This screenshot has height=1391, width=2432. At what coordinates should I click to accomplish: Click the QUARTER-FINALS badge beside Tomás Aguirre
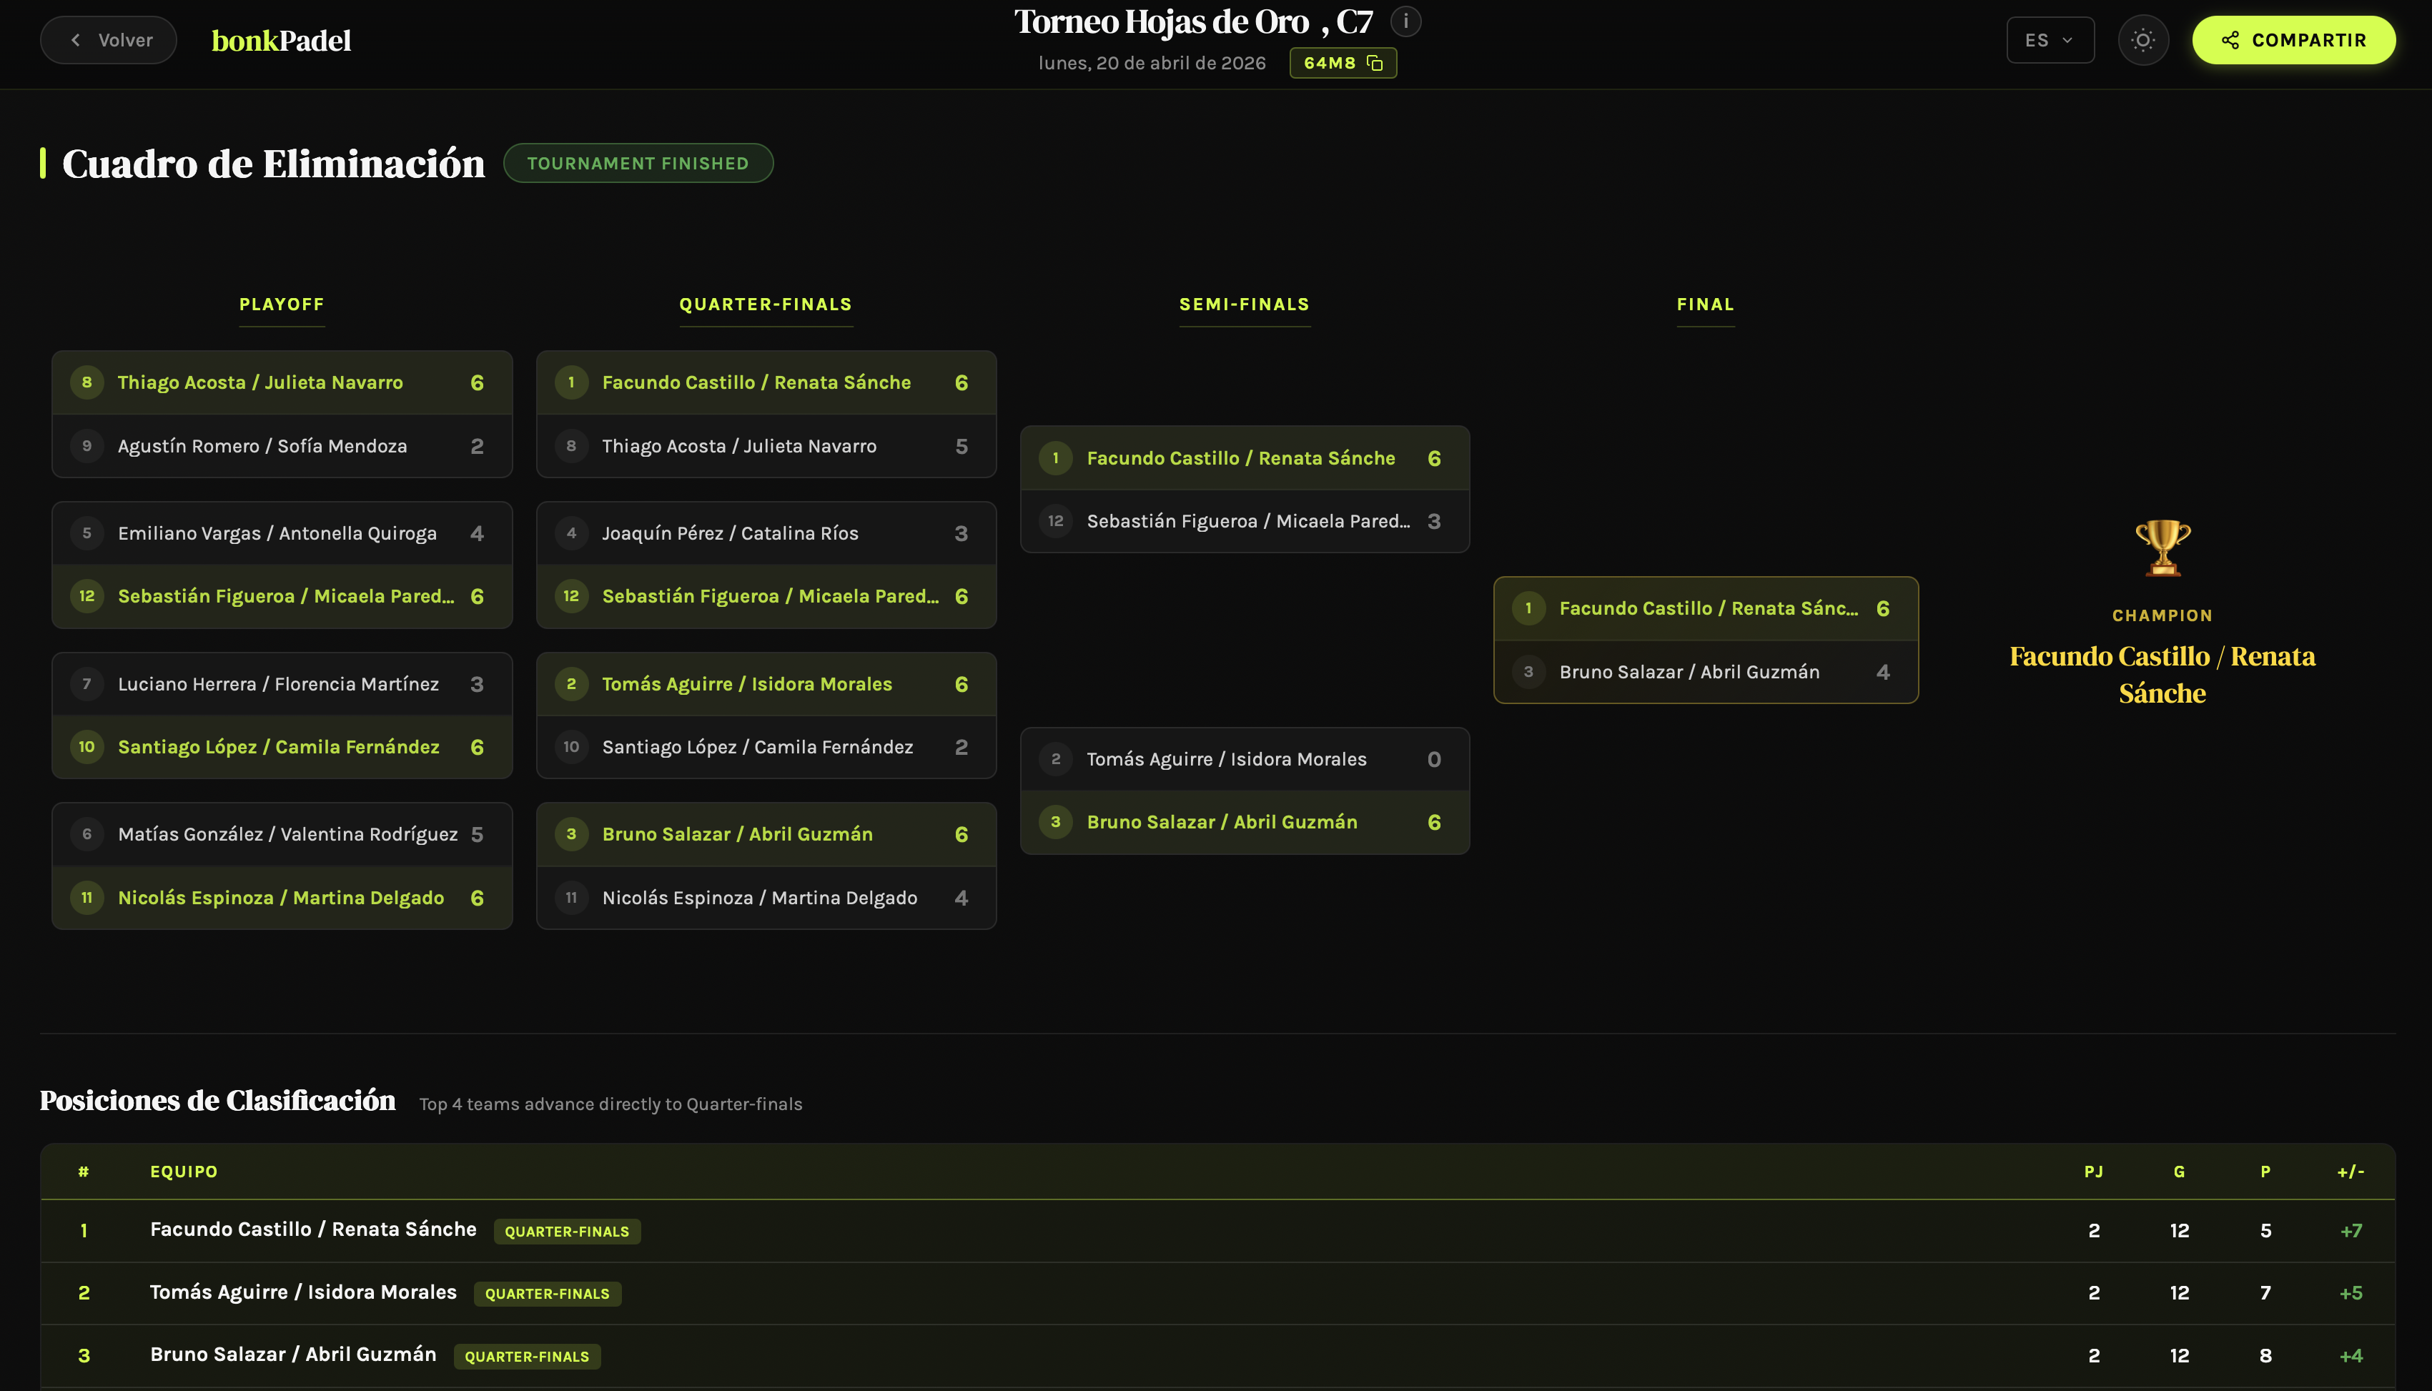548,1294
